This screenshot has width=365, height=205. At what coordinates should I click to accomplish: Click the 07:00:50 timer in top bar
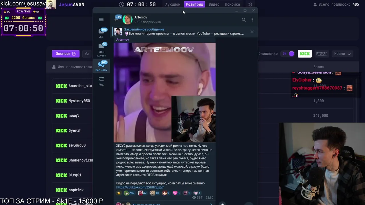141,5
